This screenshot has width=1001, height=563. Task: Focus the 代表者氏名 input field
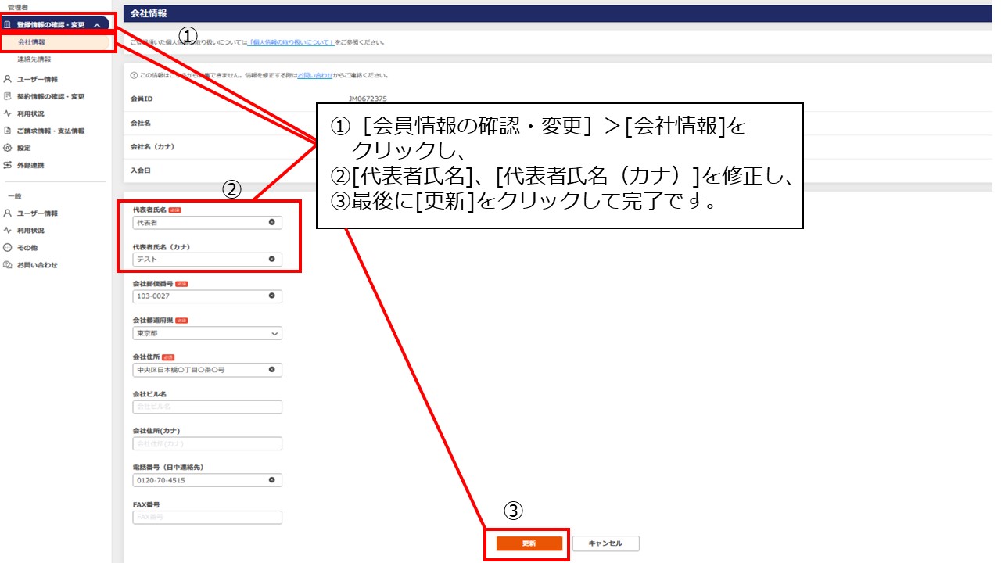tap(207, 222)
